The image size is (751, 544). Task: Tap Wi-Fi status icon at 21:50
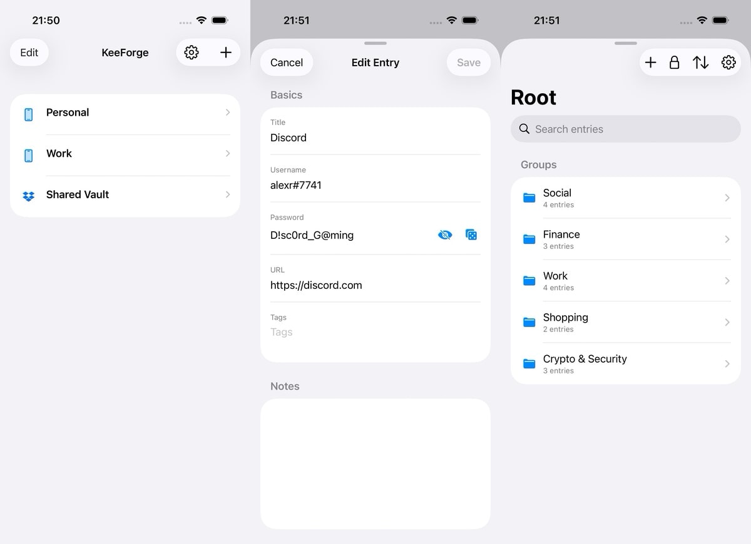[x=201, y=20]
